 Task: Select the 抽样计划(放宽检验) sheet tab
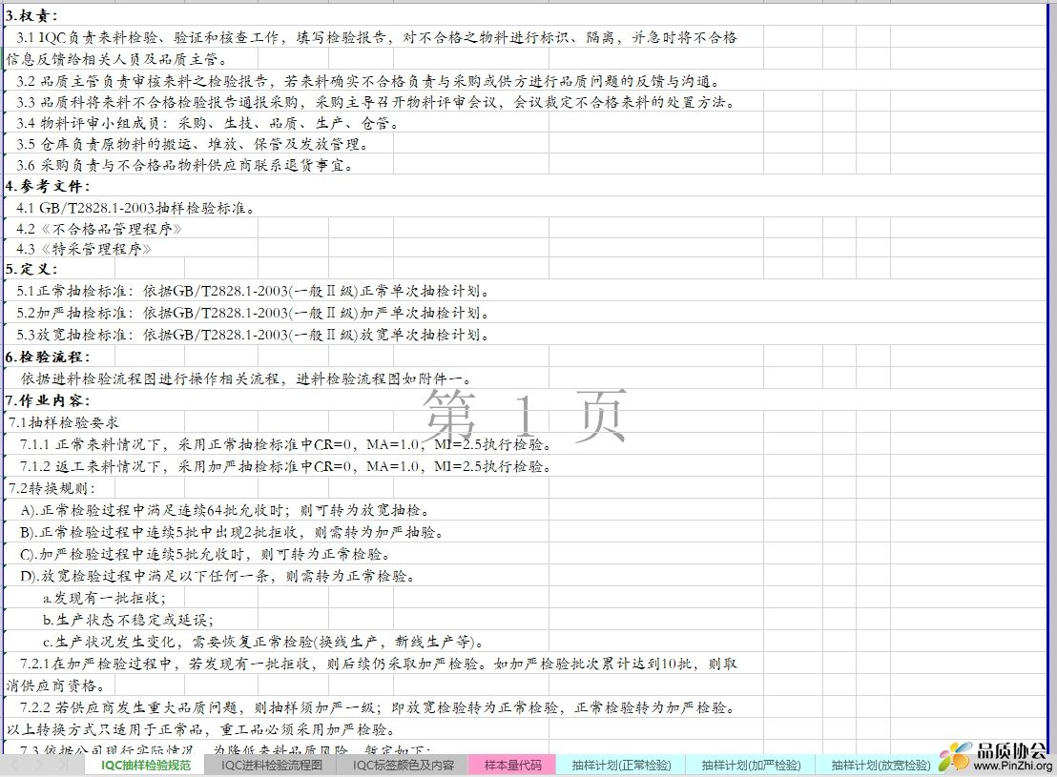pyautogui.click(x=881, y=766)
